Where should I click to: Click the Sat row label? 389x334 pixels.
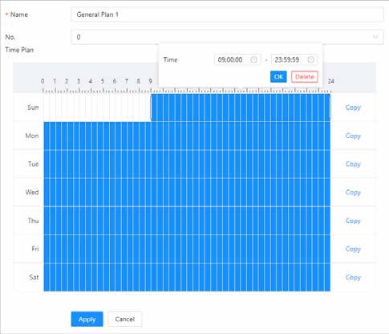pyautogui.click(x=34, y=277)
